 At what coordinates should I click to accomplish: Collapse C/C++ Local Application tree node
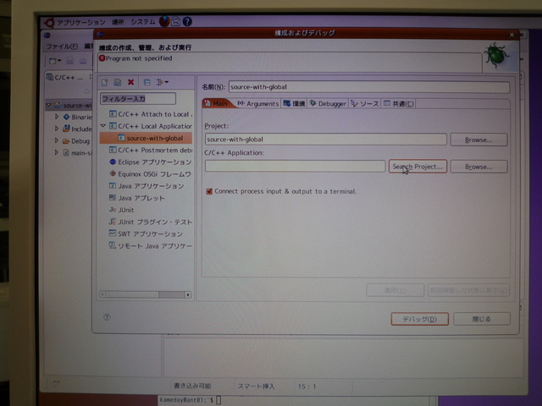(103, 126)
